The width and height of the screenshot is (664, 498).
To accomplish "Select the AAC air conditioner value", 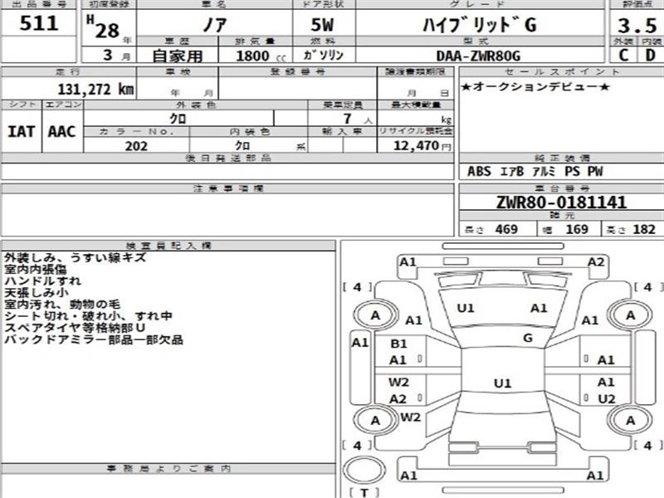I will [x=61, y=132].
